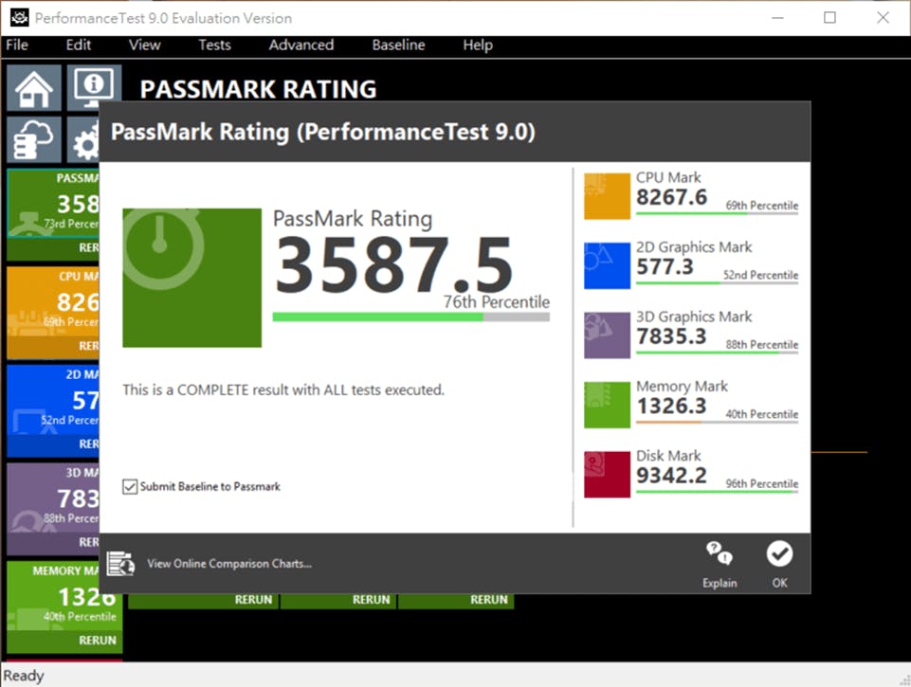Click the PassMark Rating percentile progress bar
Image resolution: width=911 pixels, height=687 pixels.
tap(410, 317)
